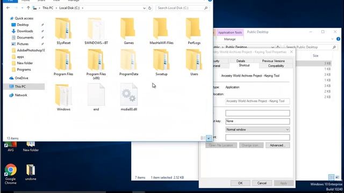Select the Swsetup folder
344x193 pixels.
[161, 62]
